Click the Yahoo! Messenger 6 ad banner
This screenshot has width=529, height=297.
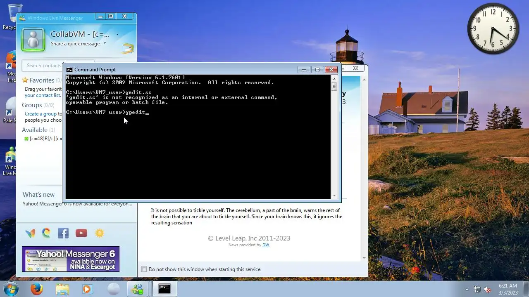[x=71, y=259]
